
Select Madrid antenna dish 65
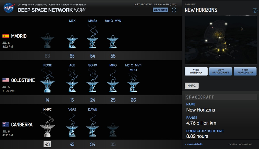72,41
